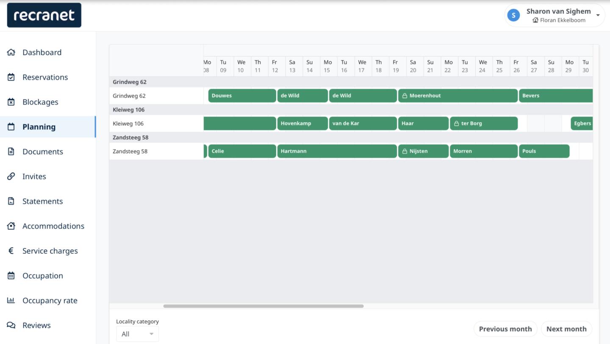Click the Reviews speech bubble icon

pyautogui.click(x=11, y=325)
